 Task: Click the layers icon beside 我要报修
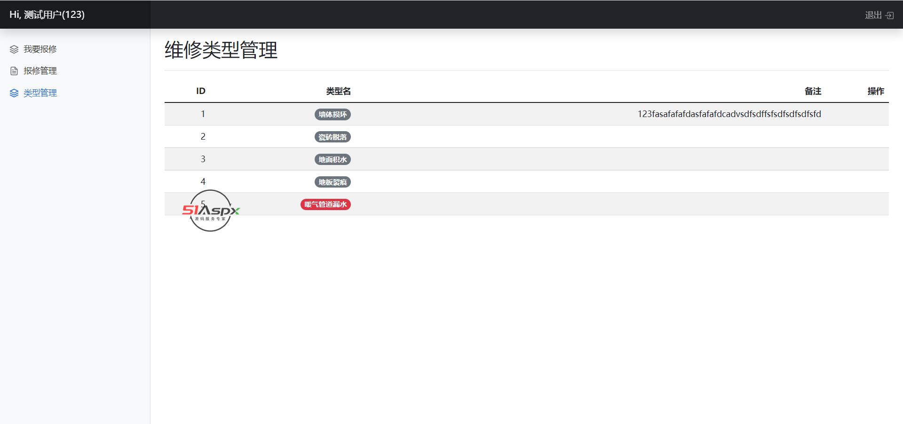pos(14,49)
